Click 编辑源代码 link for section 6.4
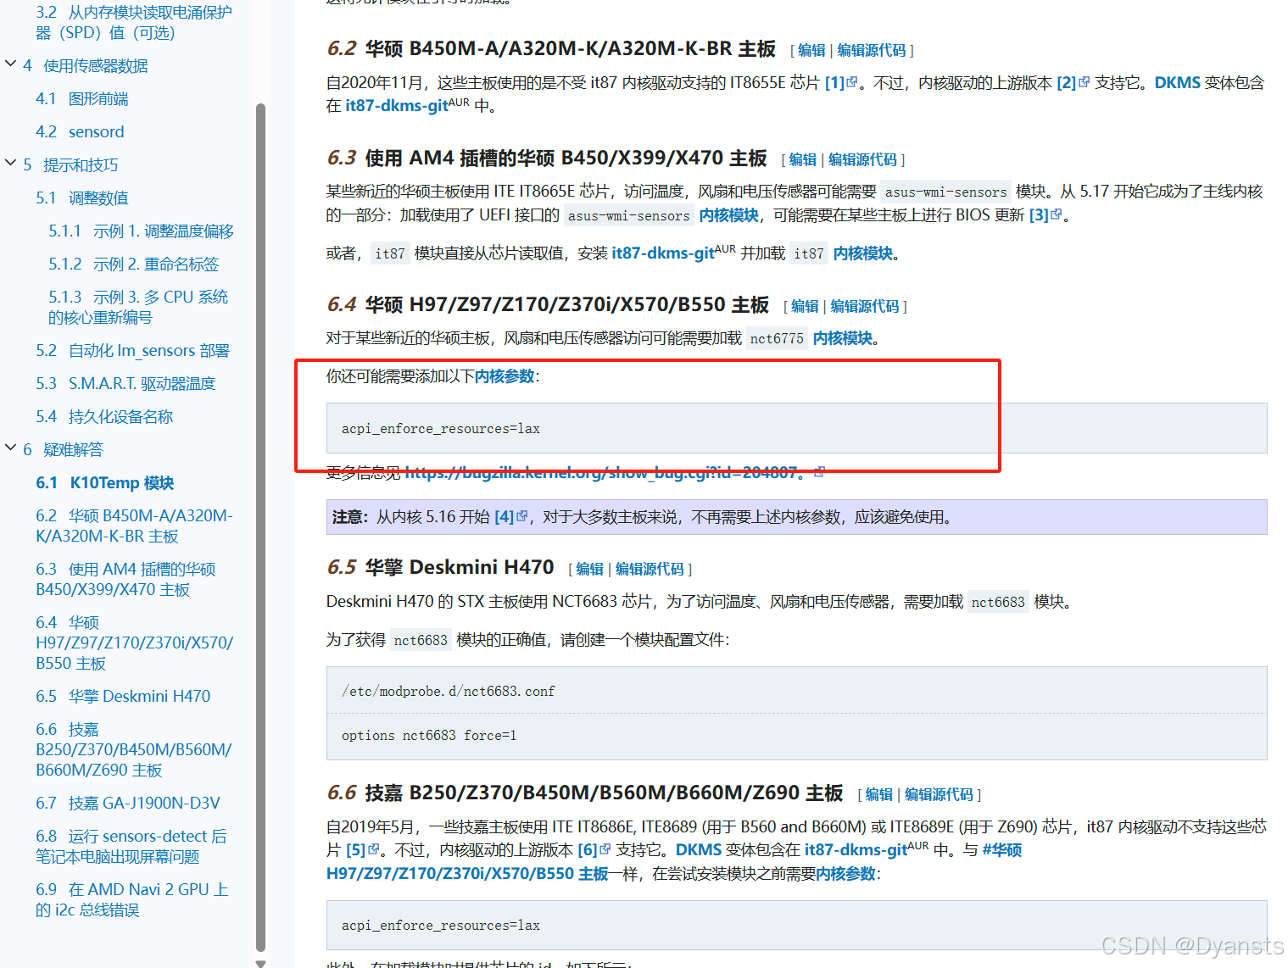This screenshot has width=1288, height=968. point(865,307)
